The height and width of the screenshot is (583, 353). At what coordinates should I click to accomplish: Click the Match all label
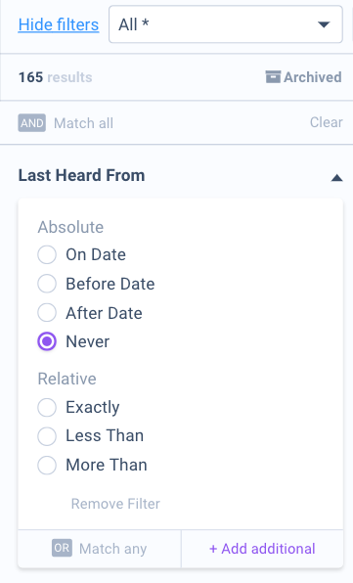coord(84,123)
